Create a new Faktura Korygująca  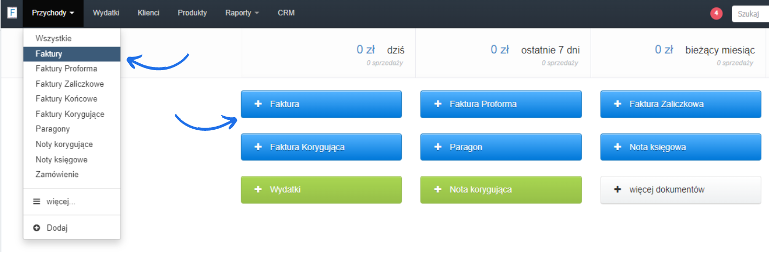coord(321,147)
